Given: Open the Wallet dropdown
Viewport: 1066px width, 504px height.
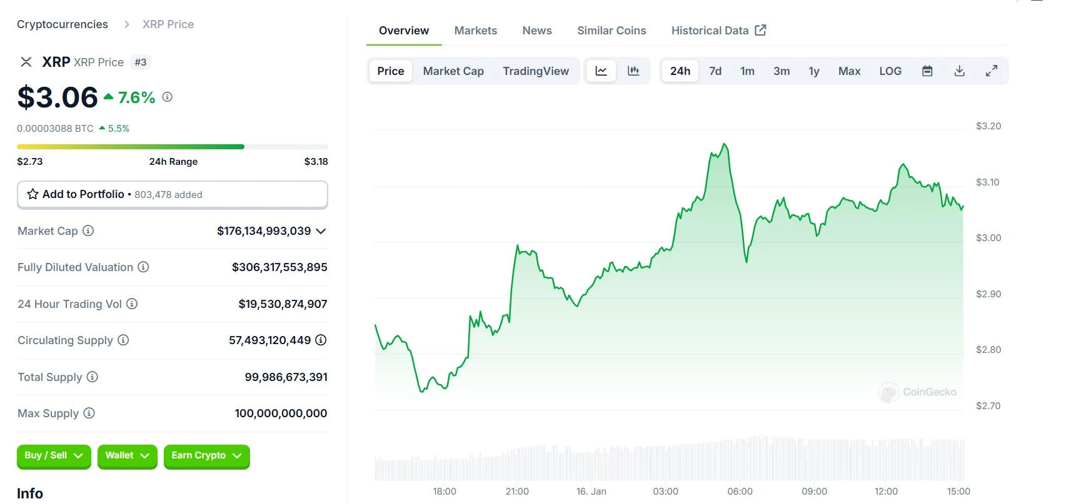Looking at the screenshot, I should (x=128, y=456).
